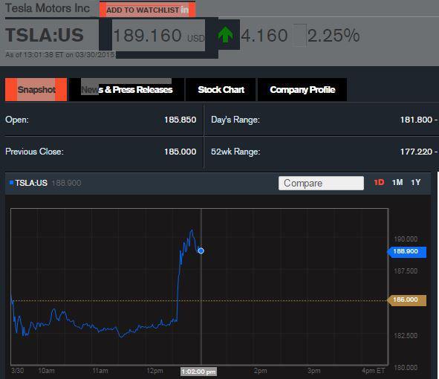Screen dimensions: 439x379
Task: Click the Previous Close: label
Action: [x=34, y=152]
